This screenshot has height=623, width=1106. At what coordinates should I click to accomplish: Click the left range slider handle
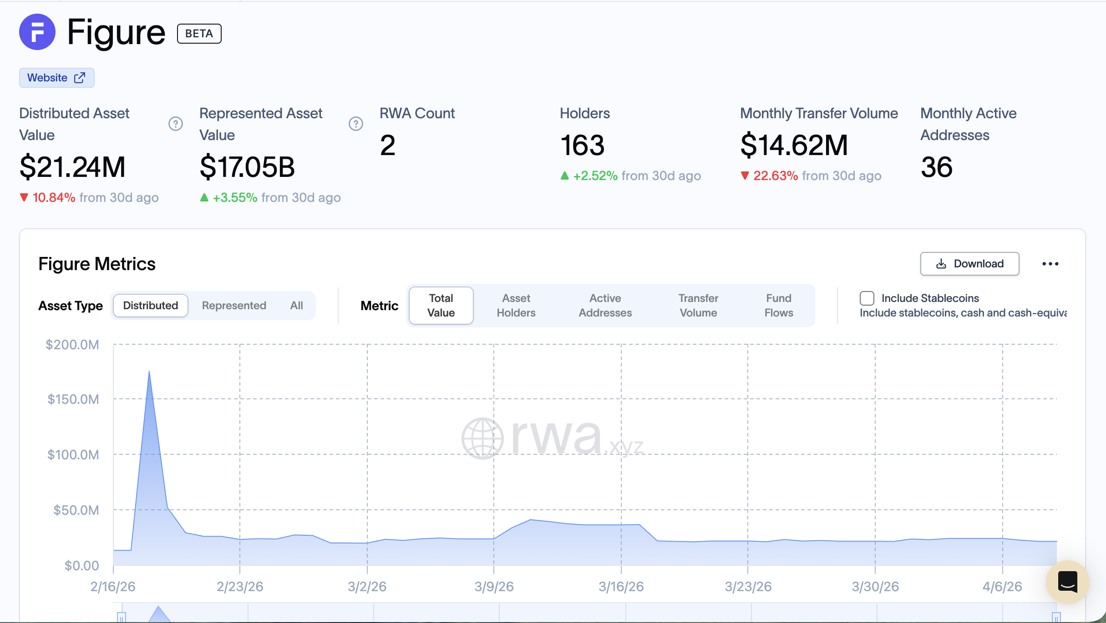coord(122,618)
